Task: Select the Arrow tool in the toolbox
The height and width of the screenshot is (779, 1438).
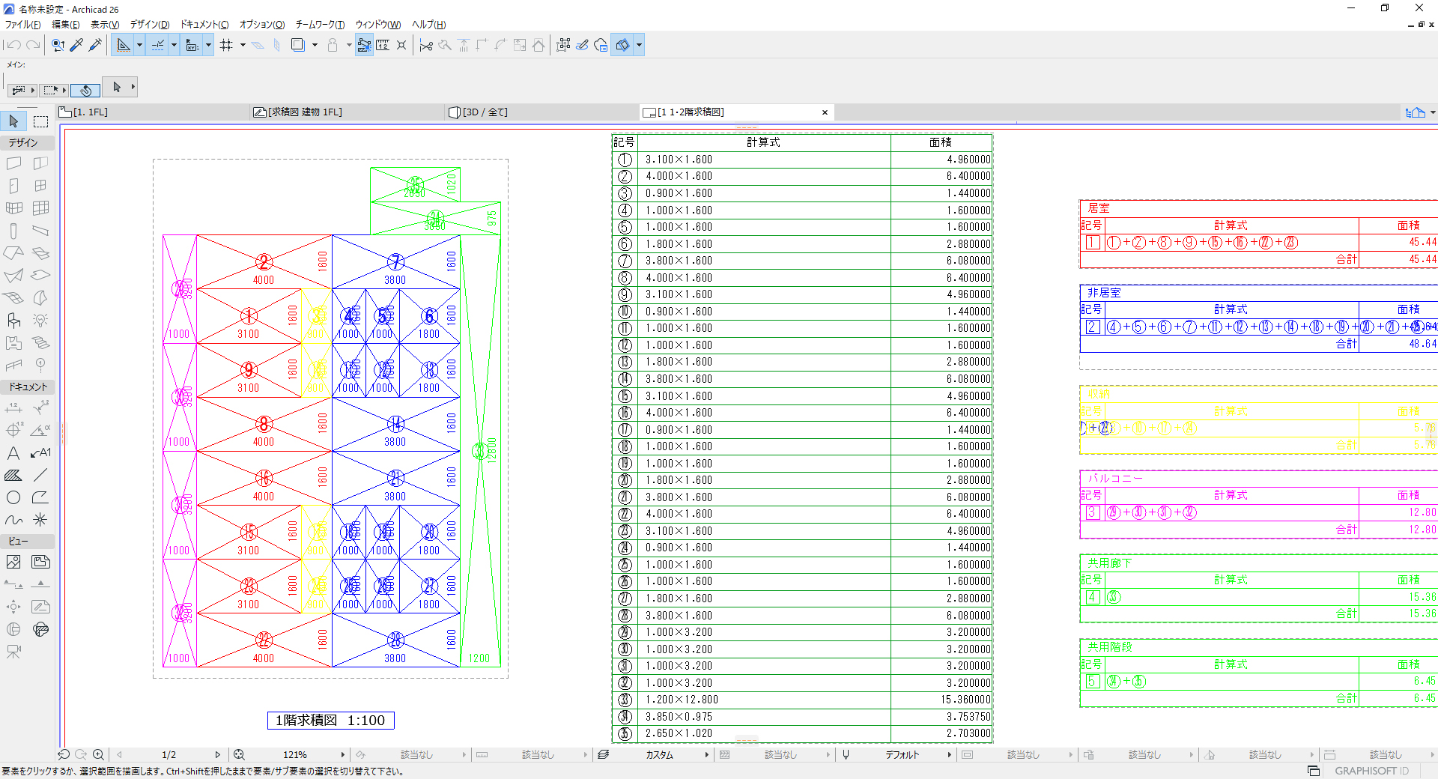Action: click(13, 121)
